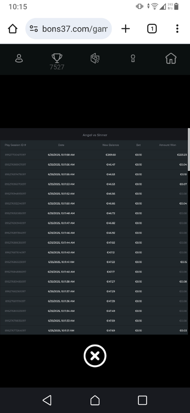
Task: Click the Amount Won column header
Action: (167, 145)
